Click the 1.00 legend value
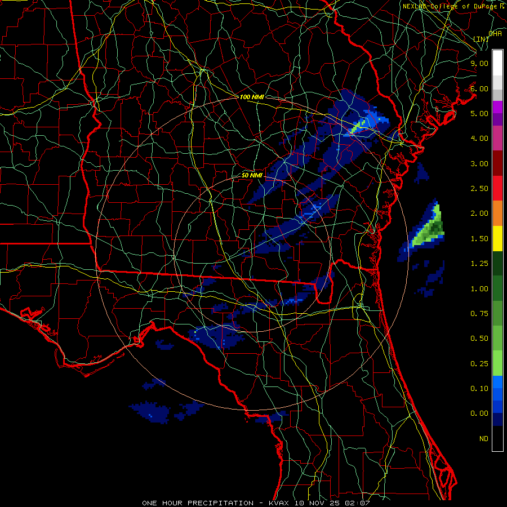This screenshot has width=507, height=507. 479,289
